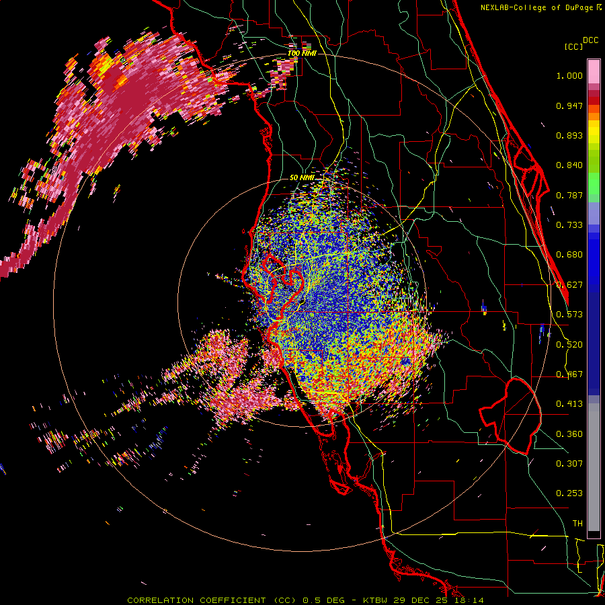Viewport: 605px width, 605px height.
Task: Select the 0.573 scale value
Action: tap(569, 315)
